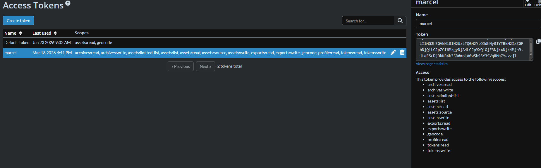Click into the Search for field
The image size is (541, 168).
(x=368, y=21)
